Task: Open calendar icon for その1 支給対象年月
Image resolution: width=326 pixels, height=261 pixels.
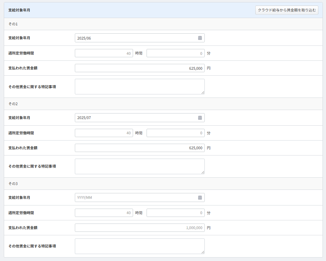Action: pos(200,38)
